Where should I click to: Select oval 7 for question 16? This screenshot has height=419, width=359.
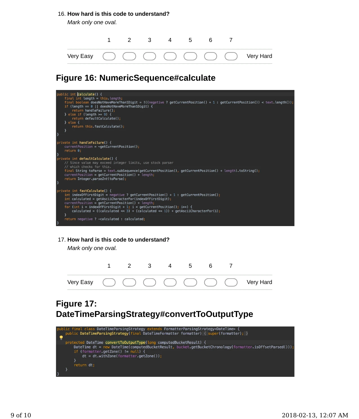pyautogui.click(x=231, y=56)
